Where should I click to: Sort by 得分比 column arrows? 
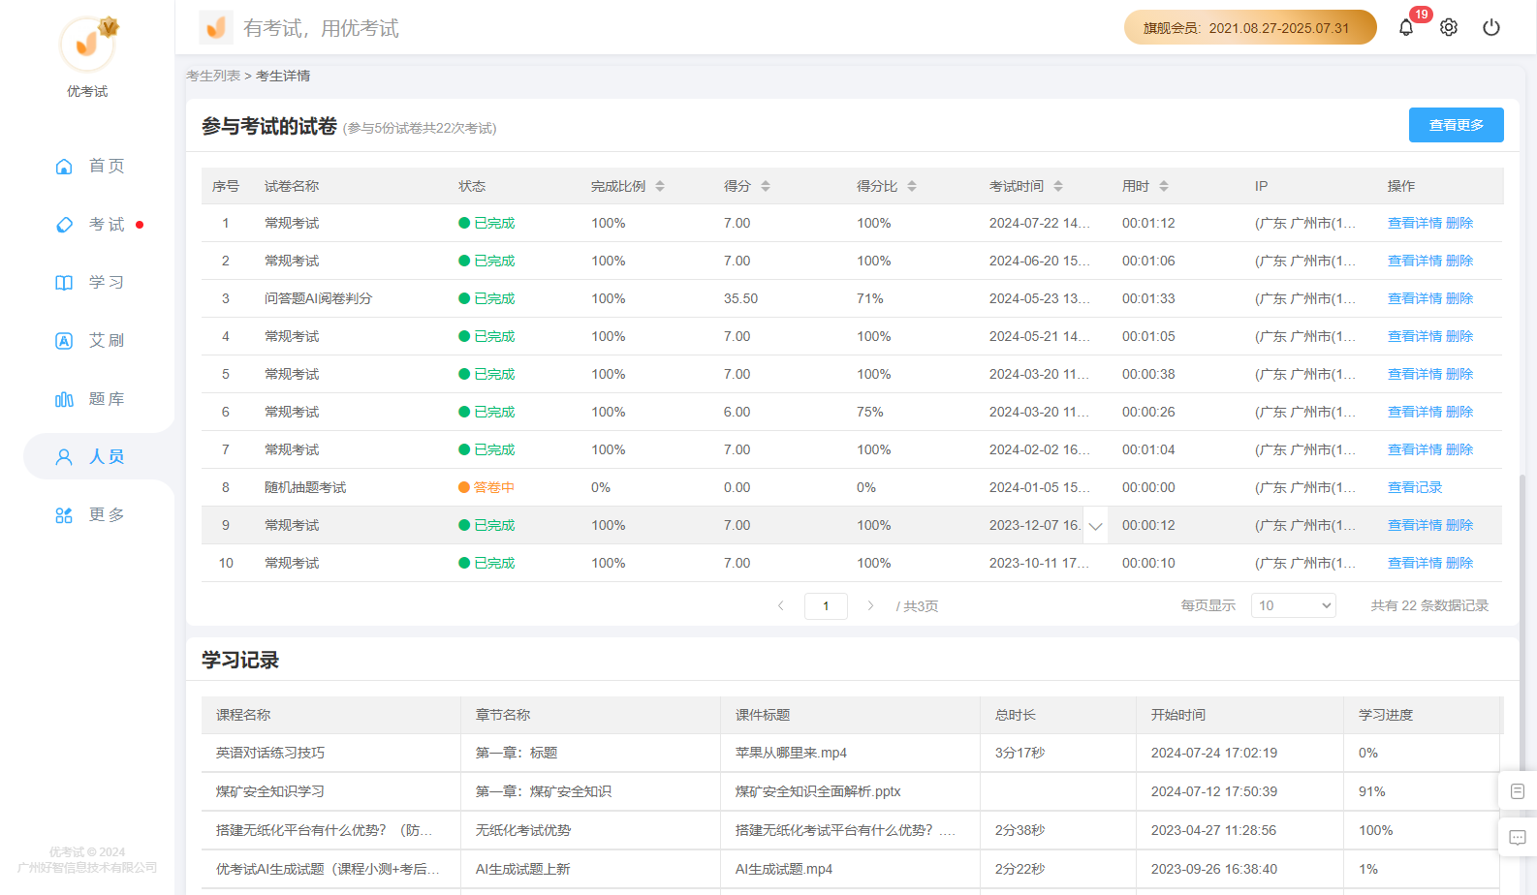click(x=912, y=186)
